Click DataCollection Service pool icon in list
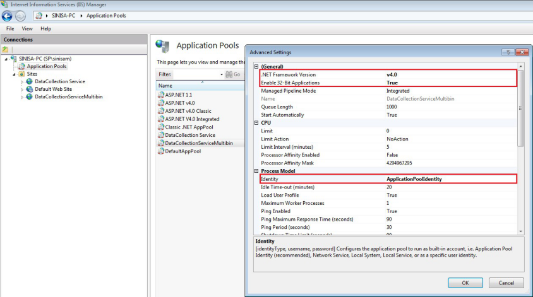The image size is (533, 297). click(x=161, y=135)
